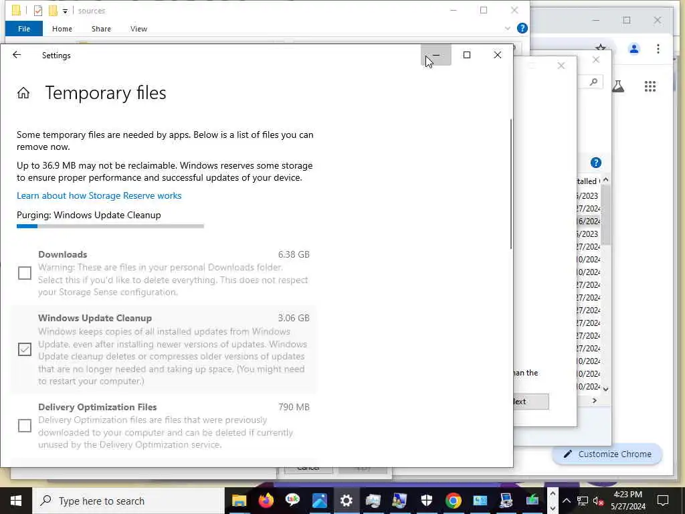Click the muted volume tray icon

coord(598,501)
